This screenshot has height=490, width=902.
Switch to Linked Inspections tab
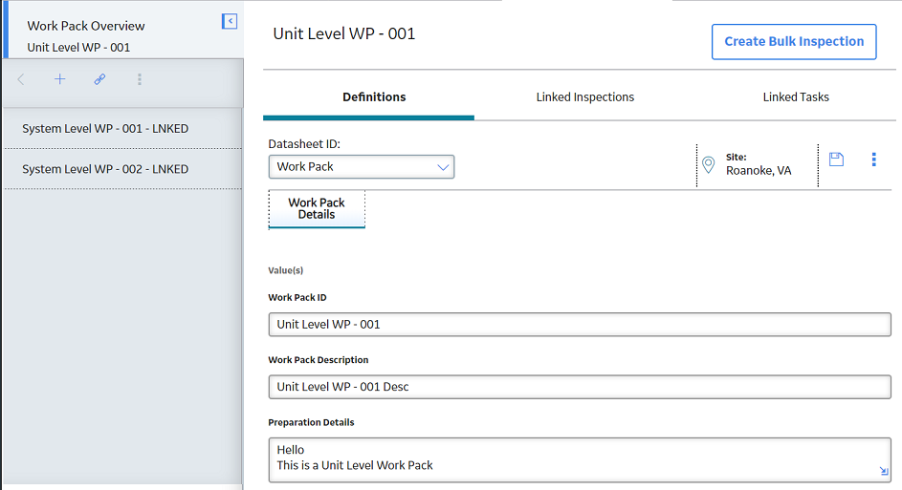(585, 97)
